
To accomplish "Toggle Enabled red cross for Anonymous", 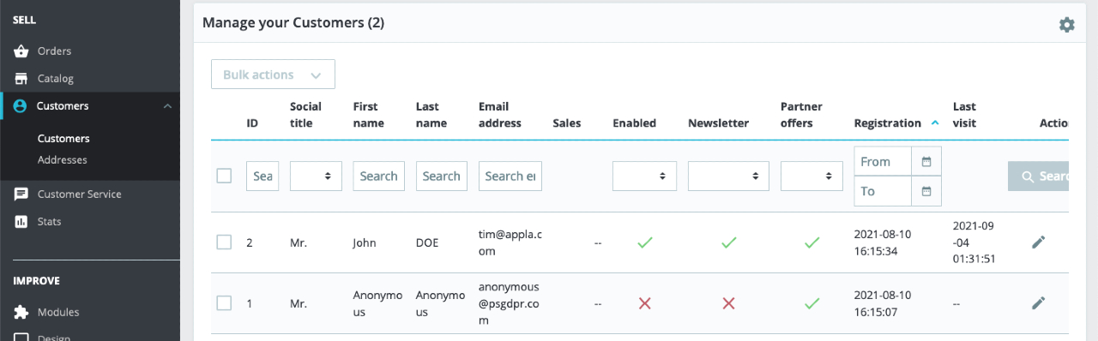I will click(x=645, y=302).
